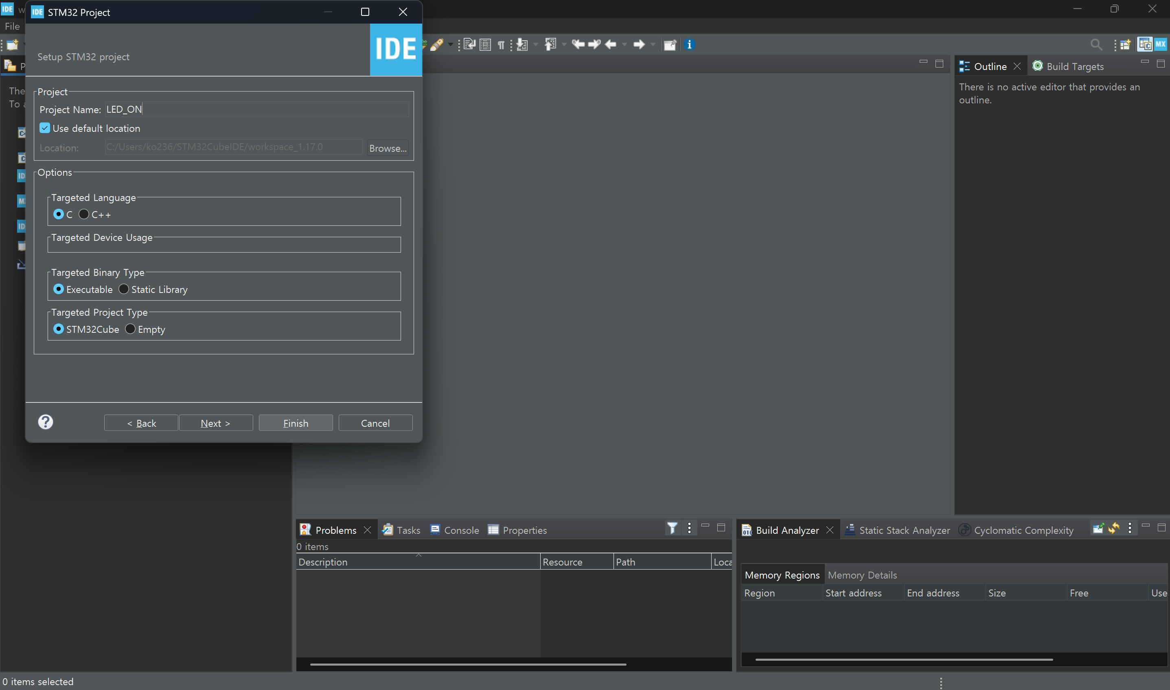Click the Next button in the dialog
Image resolution: width=1170 pixels, height=690 pixels.
216,423
